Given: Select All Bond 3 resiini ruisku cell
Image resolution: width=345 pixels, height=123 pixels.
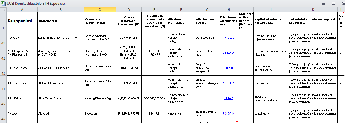Looking at the screenshot, I should click(60, 83).
